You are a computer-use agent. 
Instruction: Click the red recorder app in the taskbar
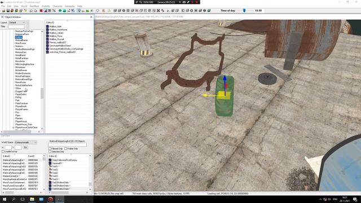tap(50, 199)
